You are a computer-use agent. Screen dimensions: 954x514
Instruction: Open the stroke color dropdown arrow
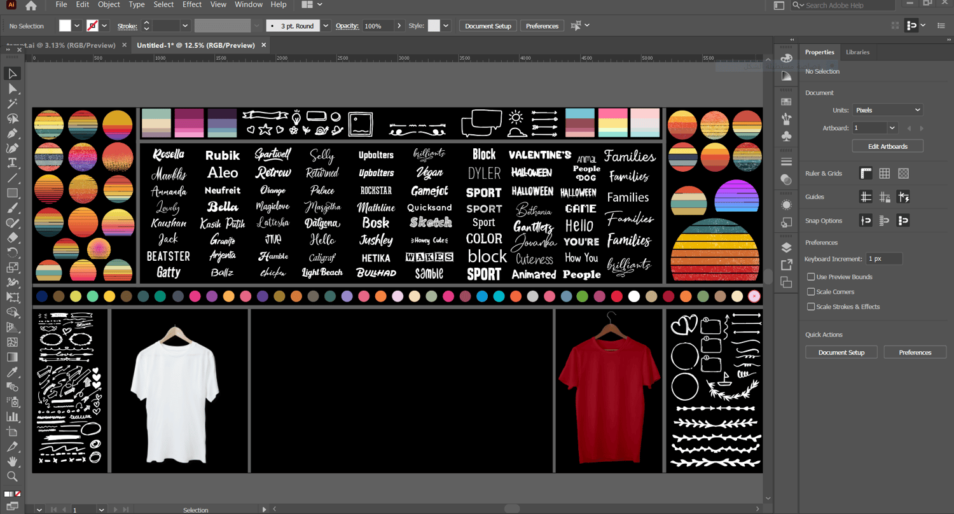pyautogui.click(x=104, y=26)
